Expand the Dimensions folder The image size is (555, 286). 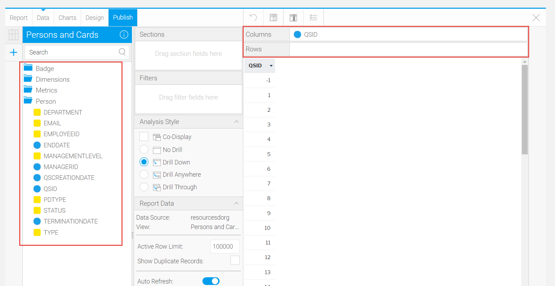click(x=47, y=79)
